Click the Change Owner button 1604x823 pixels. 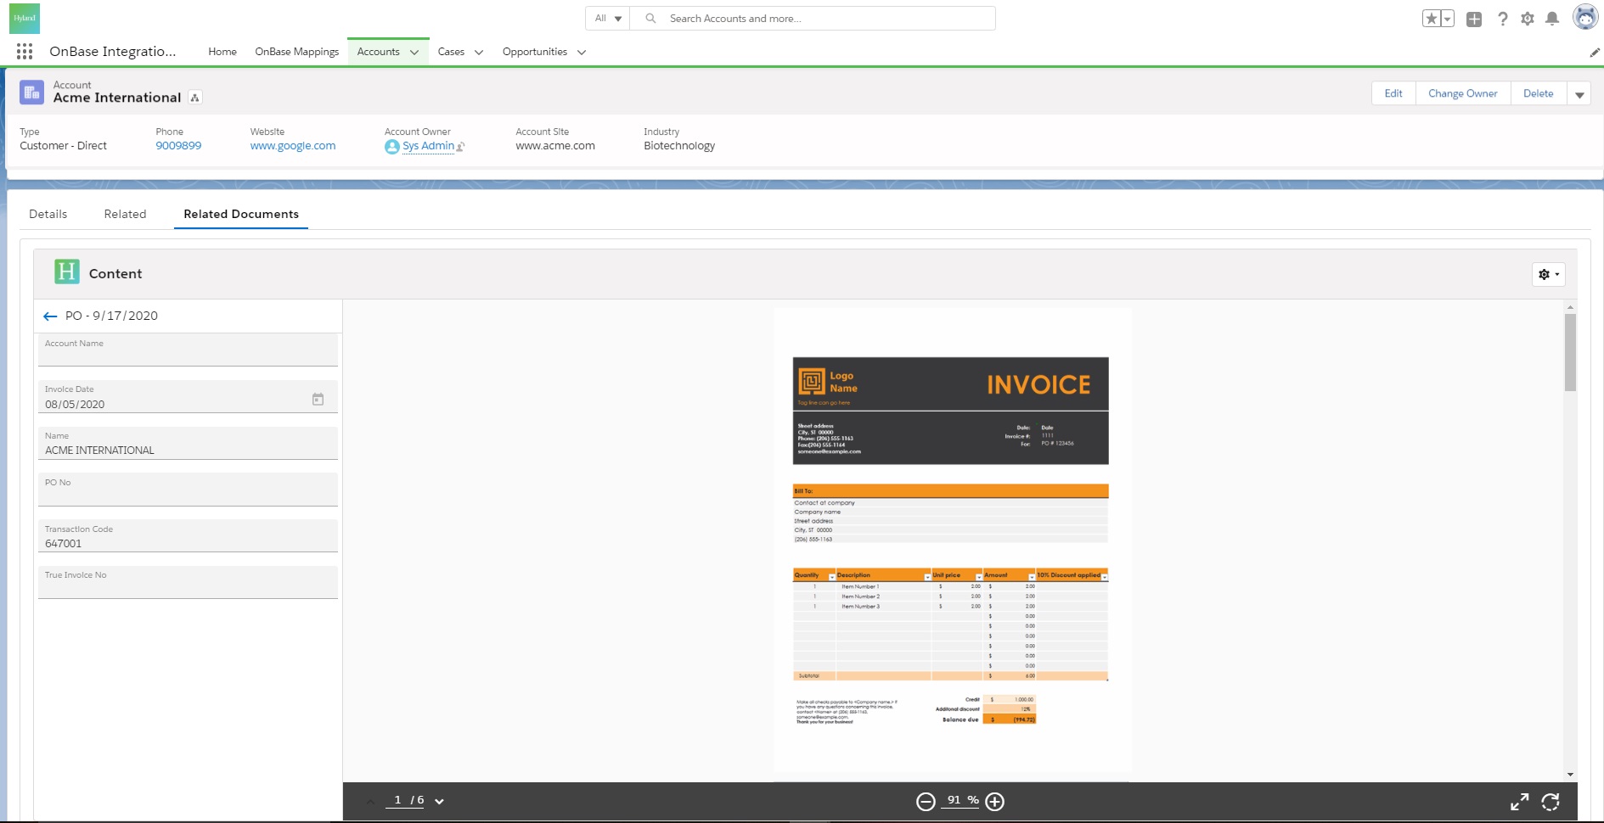coord(1462,93)
